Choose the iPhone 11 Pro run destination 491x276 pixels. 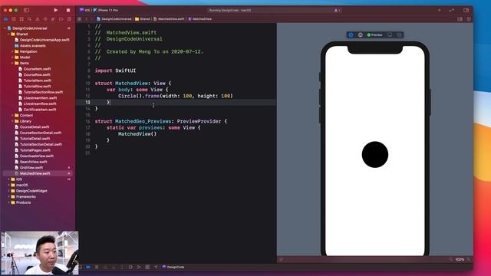click(106, 10)
